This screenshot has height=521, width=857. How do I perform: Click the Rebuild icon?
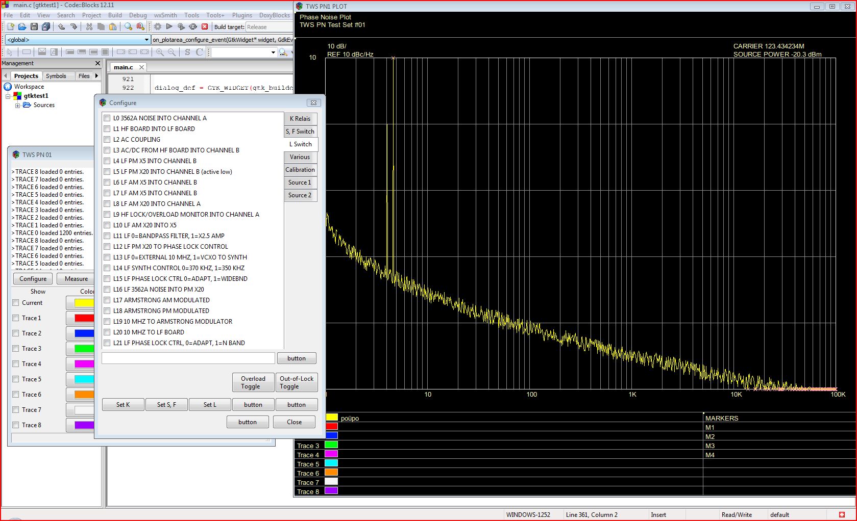tap(193, 27)
